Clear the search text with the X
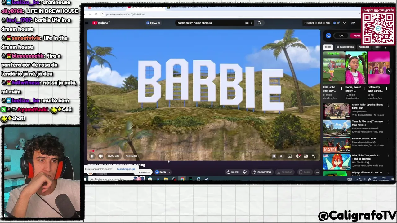 (252, 23)
